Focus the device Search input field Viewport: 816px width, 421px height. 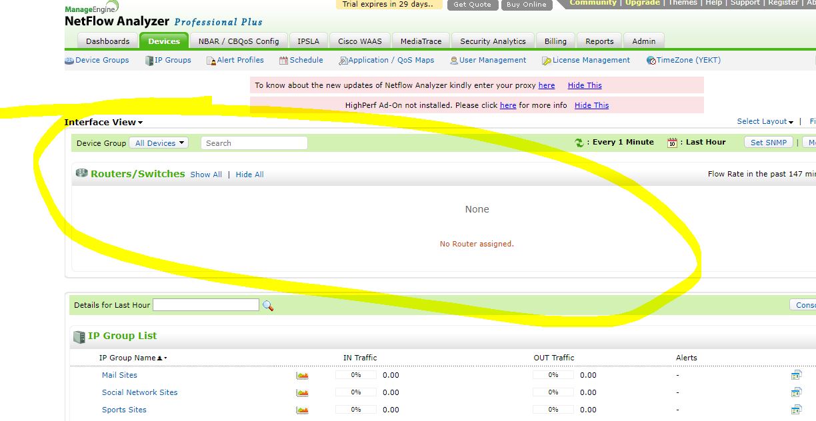pyautogui.click(x=254, y=143)
